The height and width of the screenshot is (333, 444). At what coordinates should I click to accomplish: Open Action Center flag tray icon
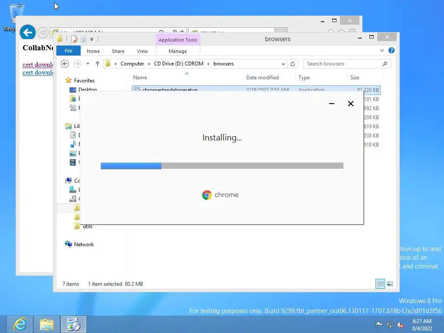point(379,324)
